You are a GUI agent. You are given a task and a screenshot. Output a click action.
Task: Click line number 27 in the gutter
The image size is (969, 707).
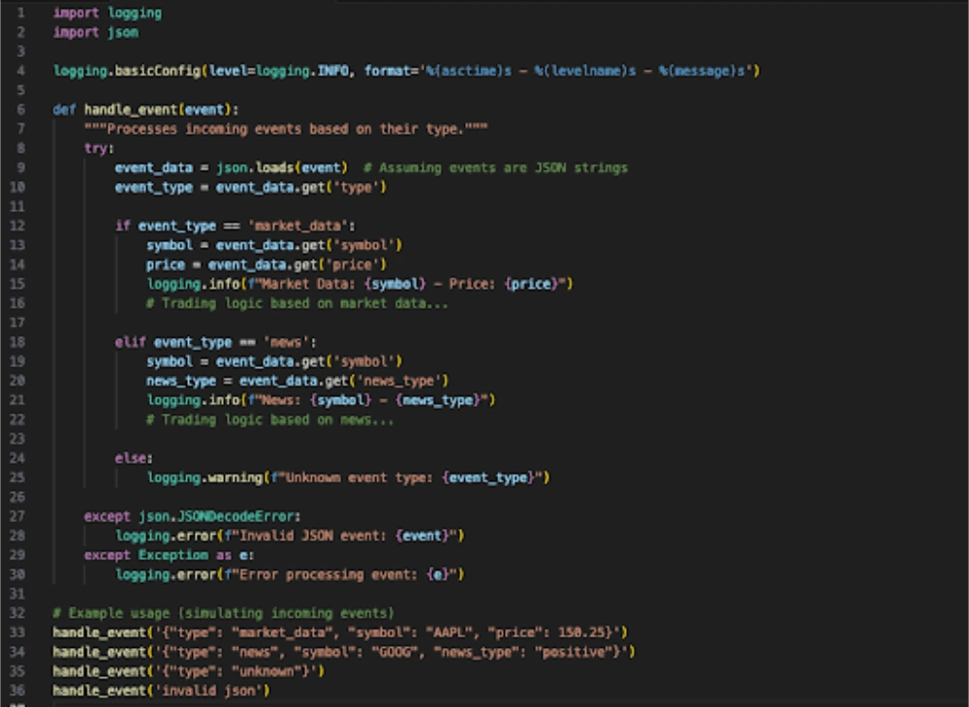click(x=17, y=516)
